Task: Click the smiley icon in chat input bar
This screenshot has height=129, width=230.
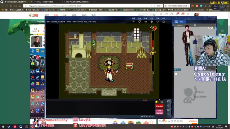Action: tap(142, 116)
